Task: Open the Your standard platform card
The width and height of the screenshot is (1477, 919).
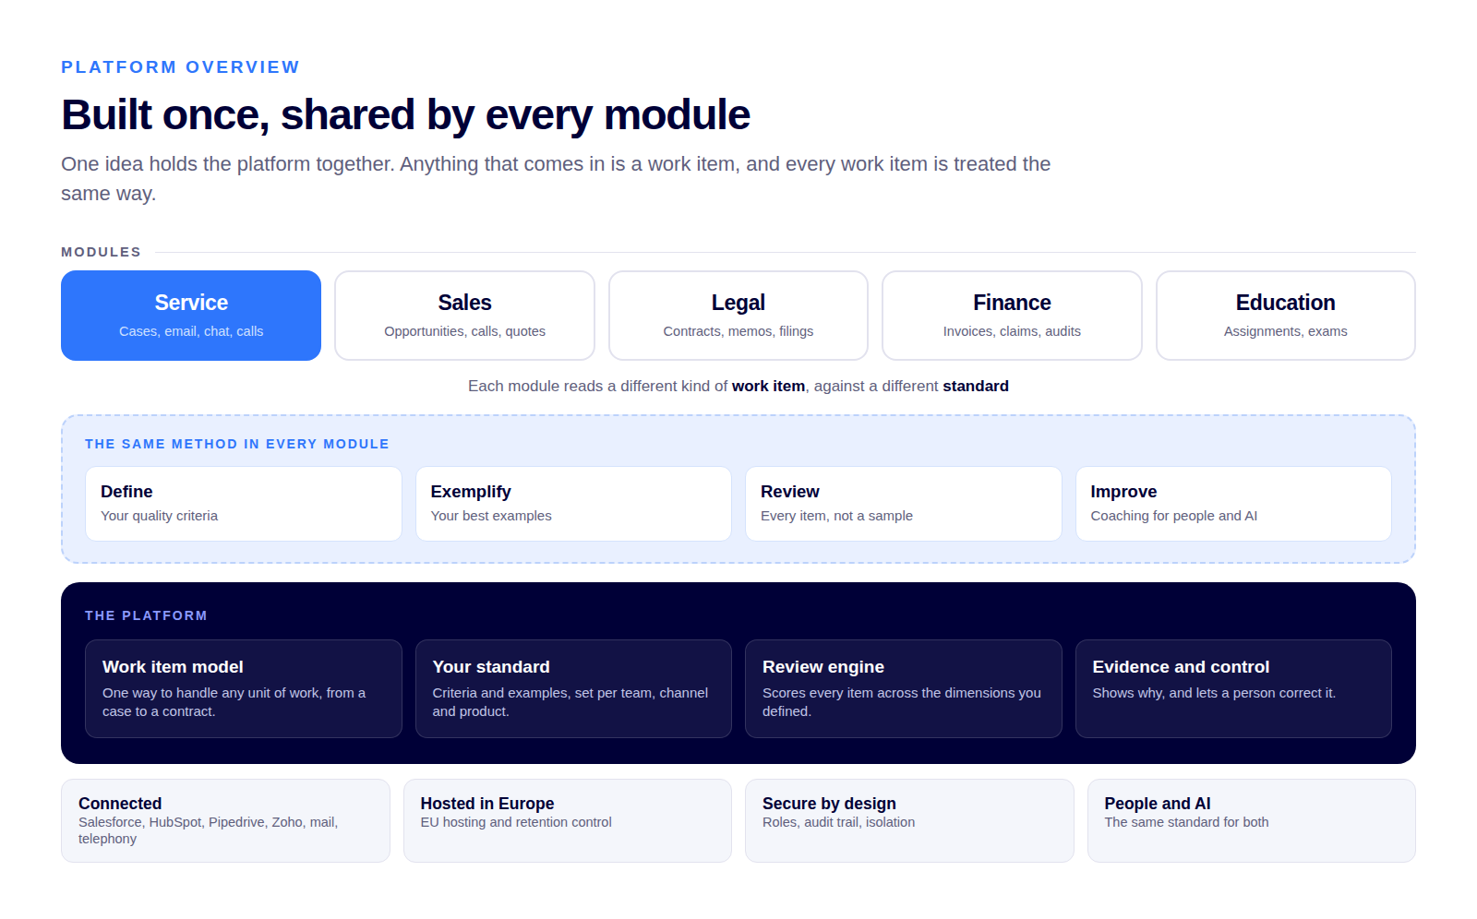Action: 573,688
